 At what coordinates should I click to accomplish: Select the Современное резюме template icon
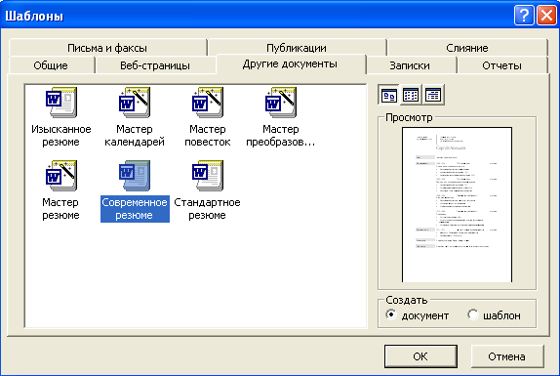point(135,176)
